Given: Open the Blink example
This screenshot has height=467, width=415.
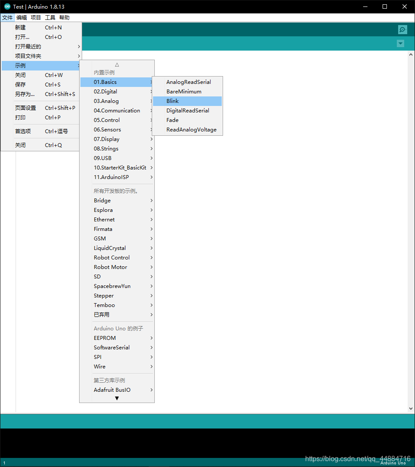Looking at the screenshot, I should (x=188, y=101).
